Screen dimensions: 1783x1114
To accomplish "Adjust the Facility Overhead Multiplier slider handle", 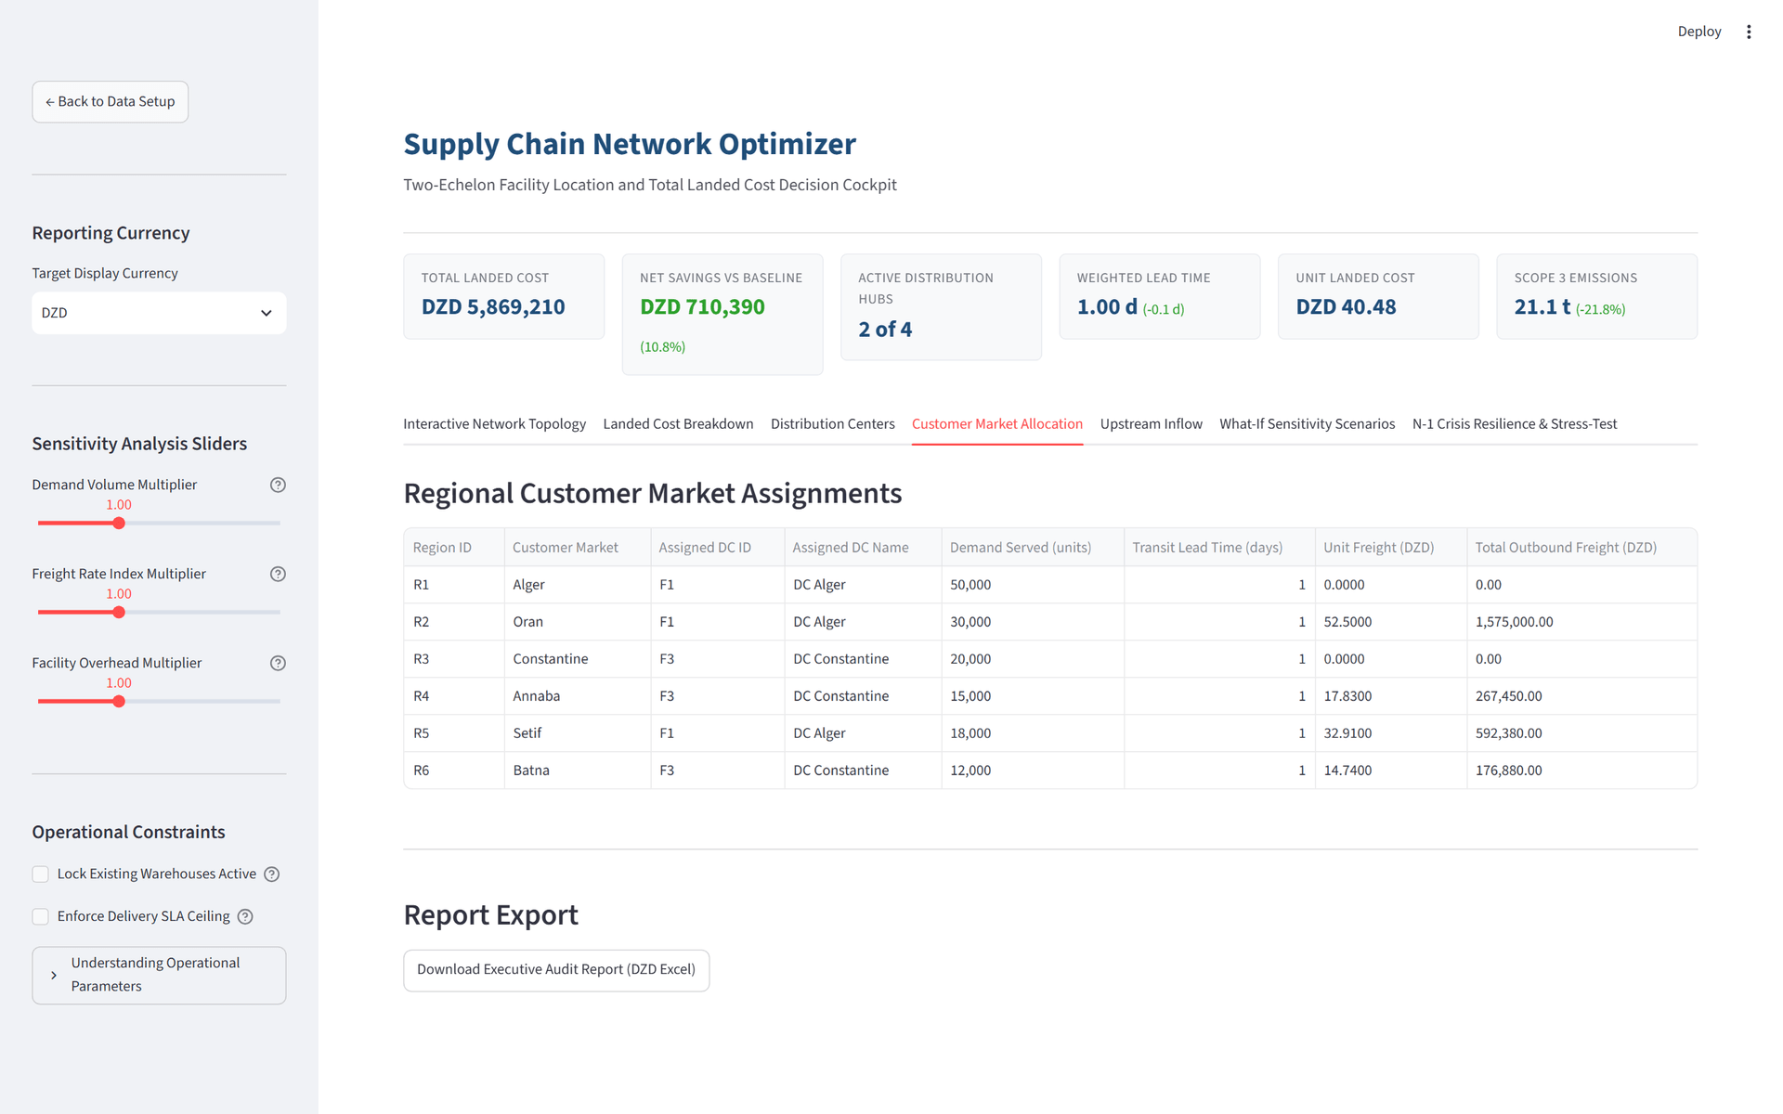I will pos(119,702).
